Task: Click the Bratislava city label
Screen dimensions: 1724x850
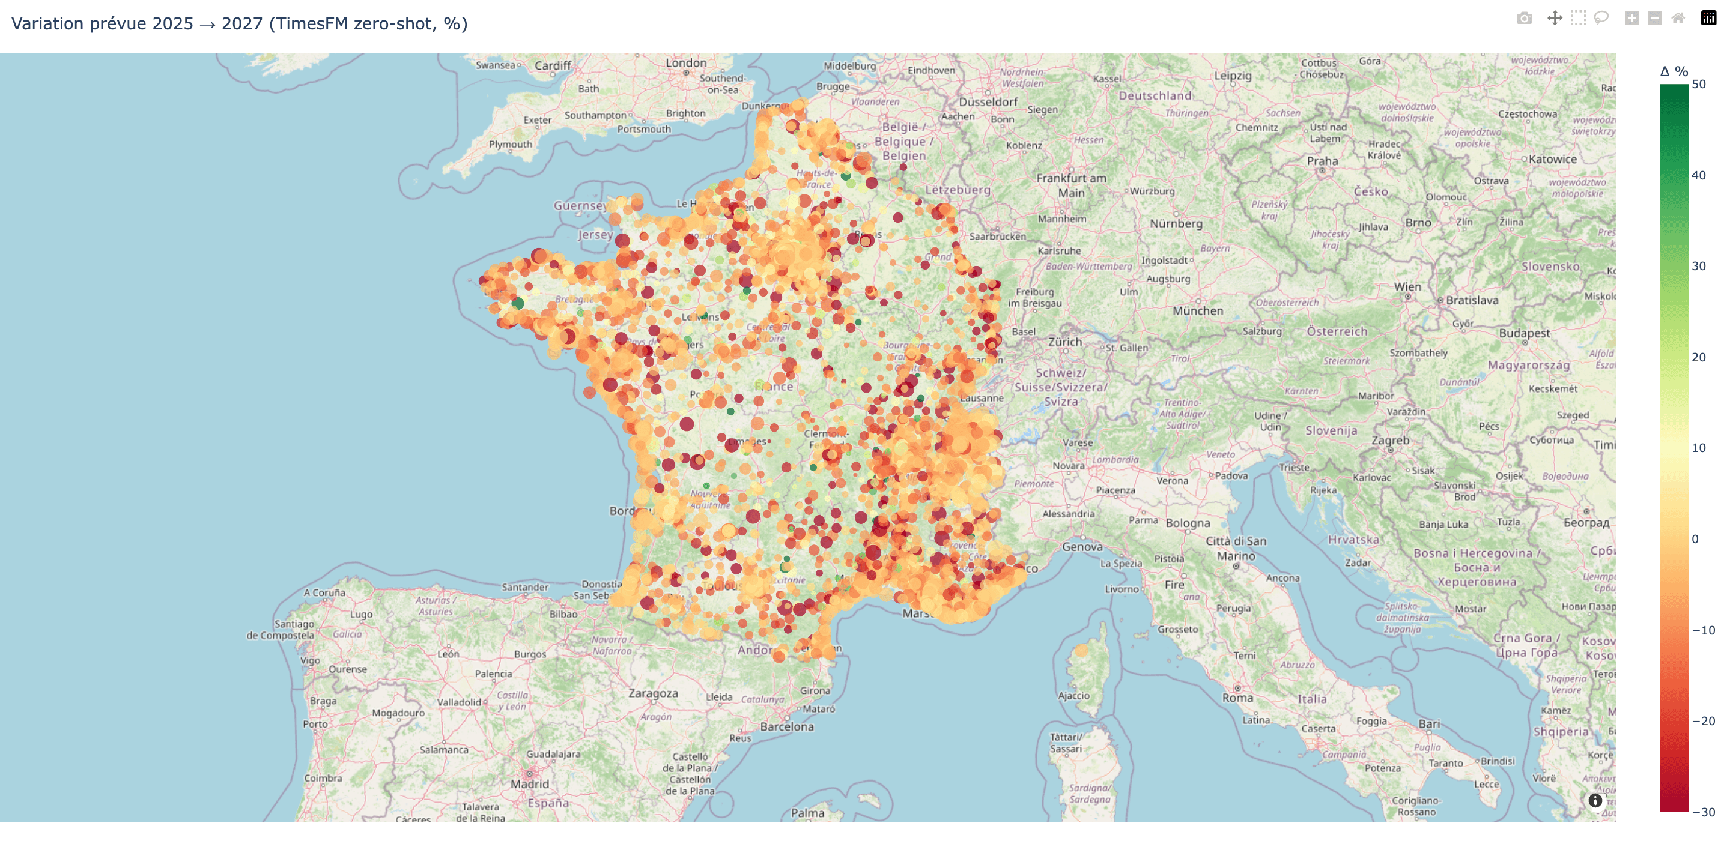Action: pyautogui.click(x=1472, y=300)
